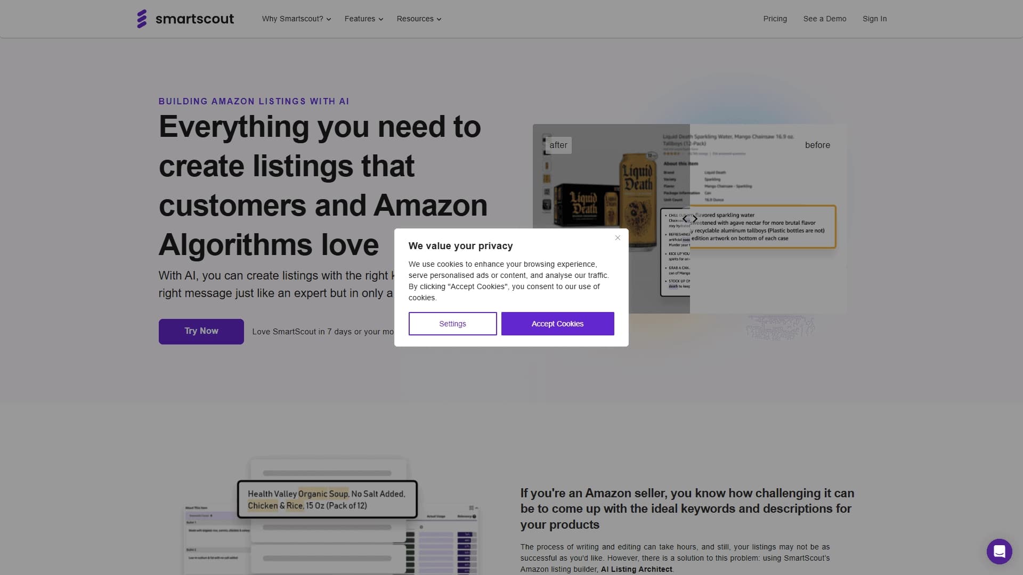The image size is (1023, 575).
Task: Go to Sign In
Action: pyautogui.click(x=874, y=19)
